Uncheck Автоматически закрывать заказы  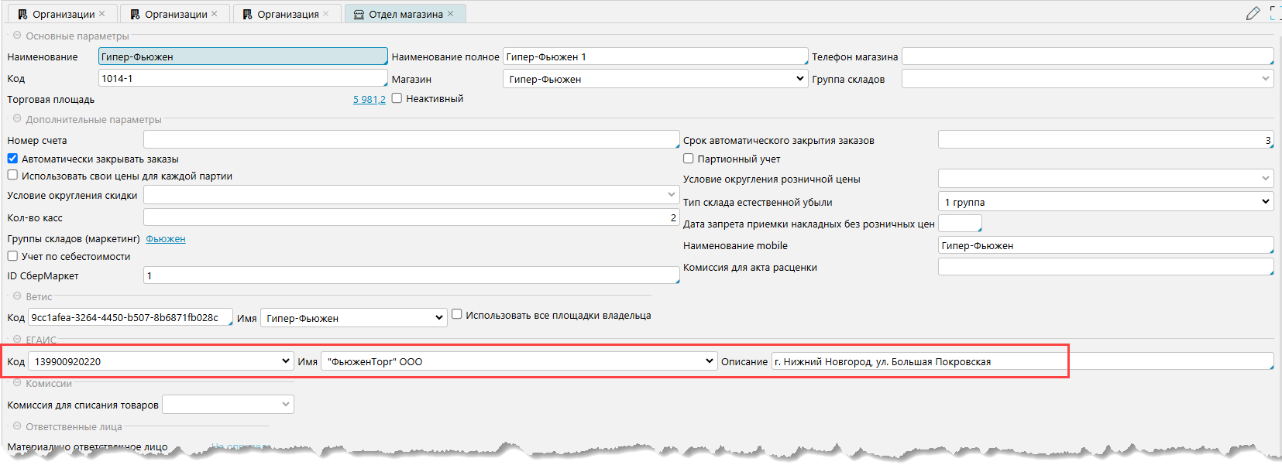click(x=12, y=159)
